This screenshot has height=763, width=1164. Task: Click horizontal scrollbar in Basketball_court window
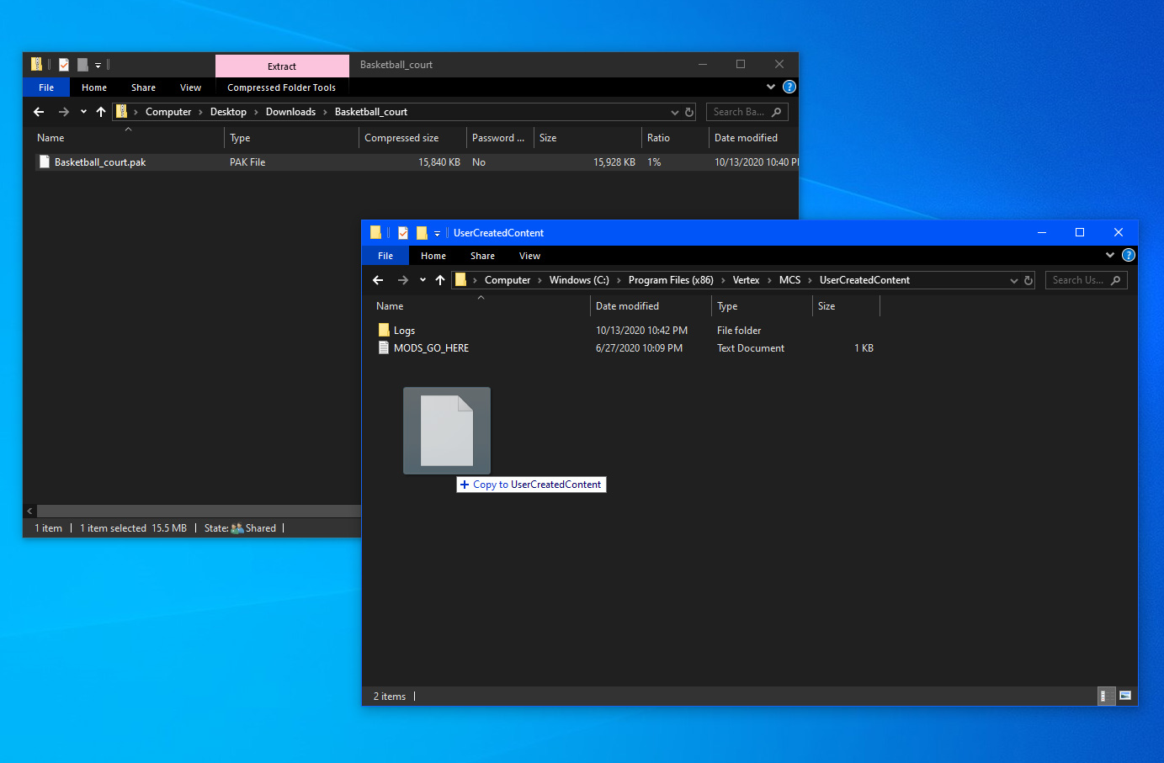pyautogui.click(x=199, y=511)
